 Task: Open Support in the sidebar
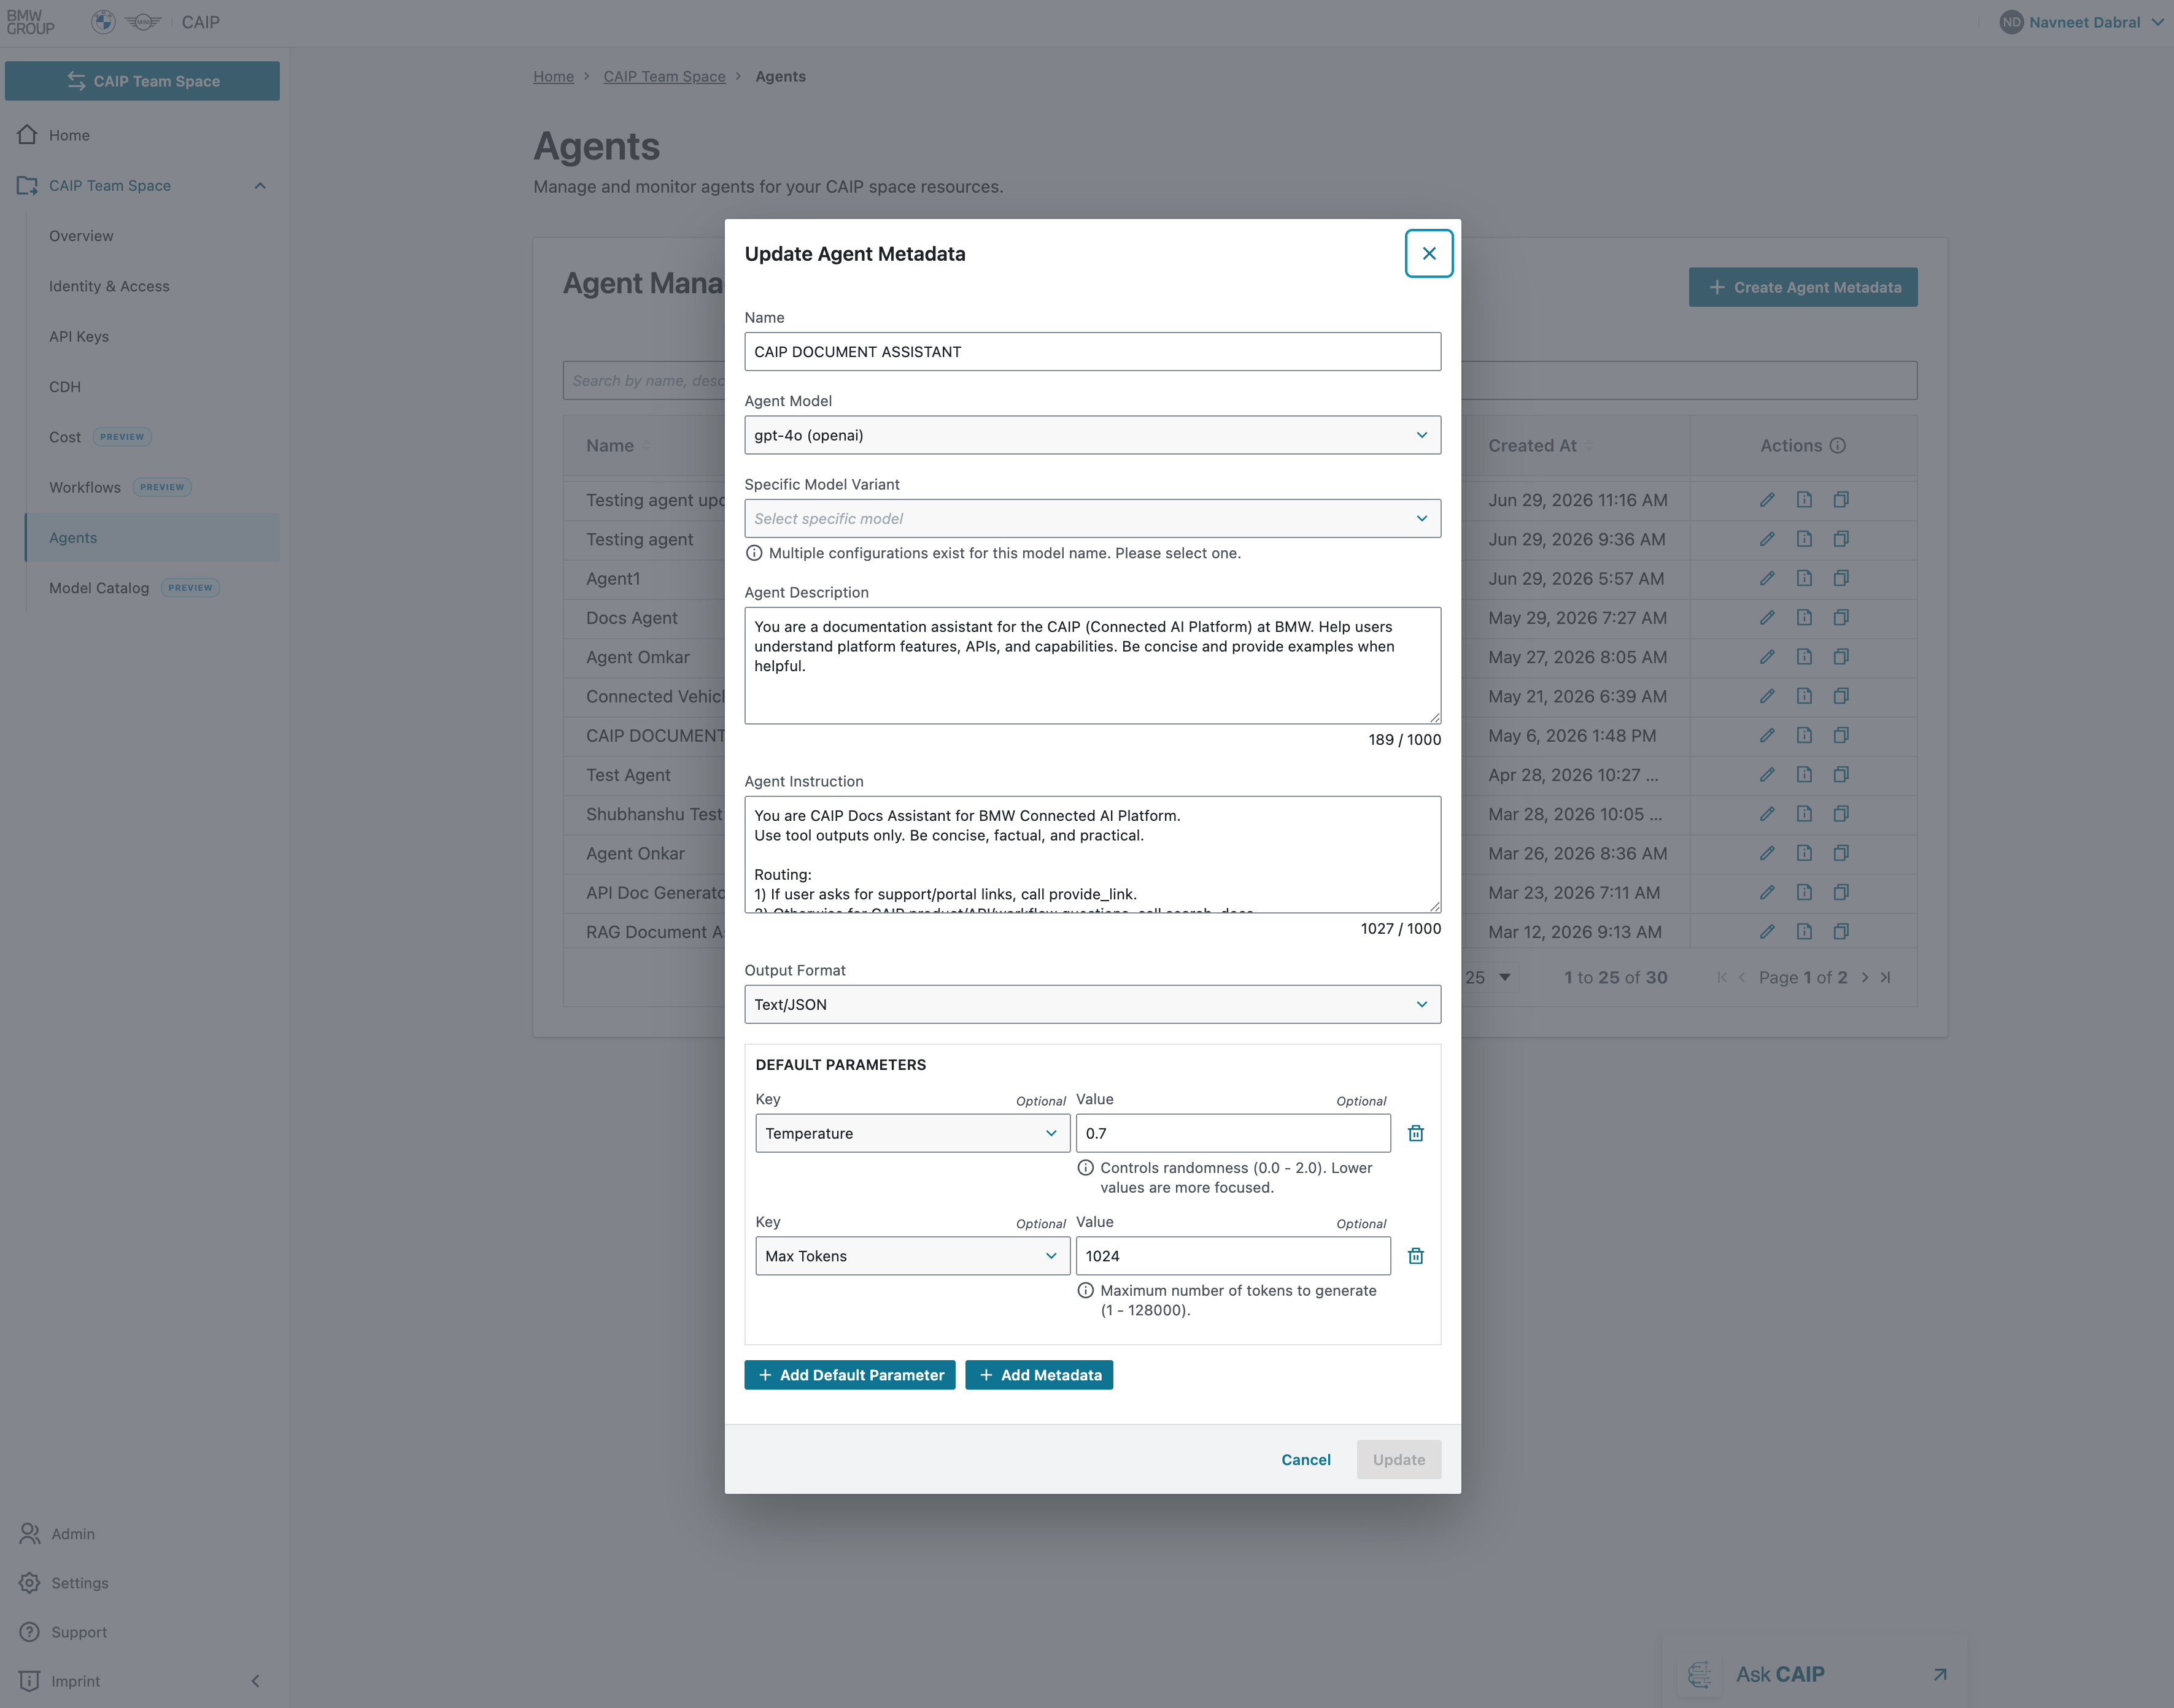click(x=78, y=1632)
